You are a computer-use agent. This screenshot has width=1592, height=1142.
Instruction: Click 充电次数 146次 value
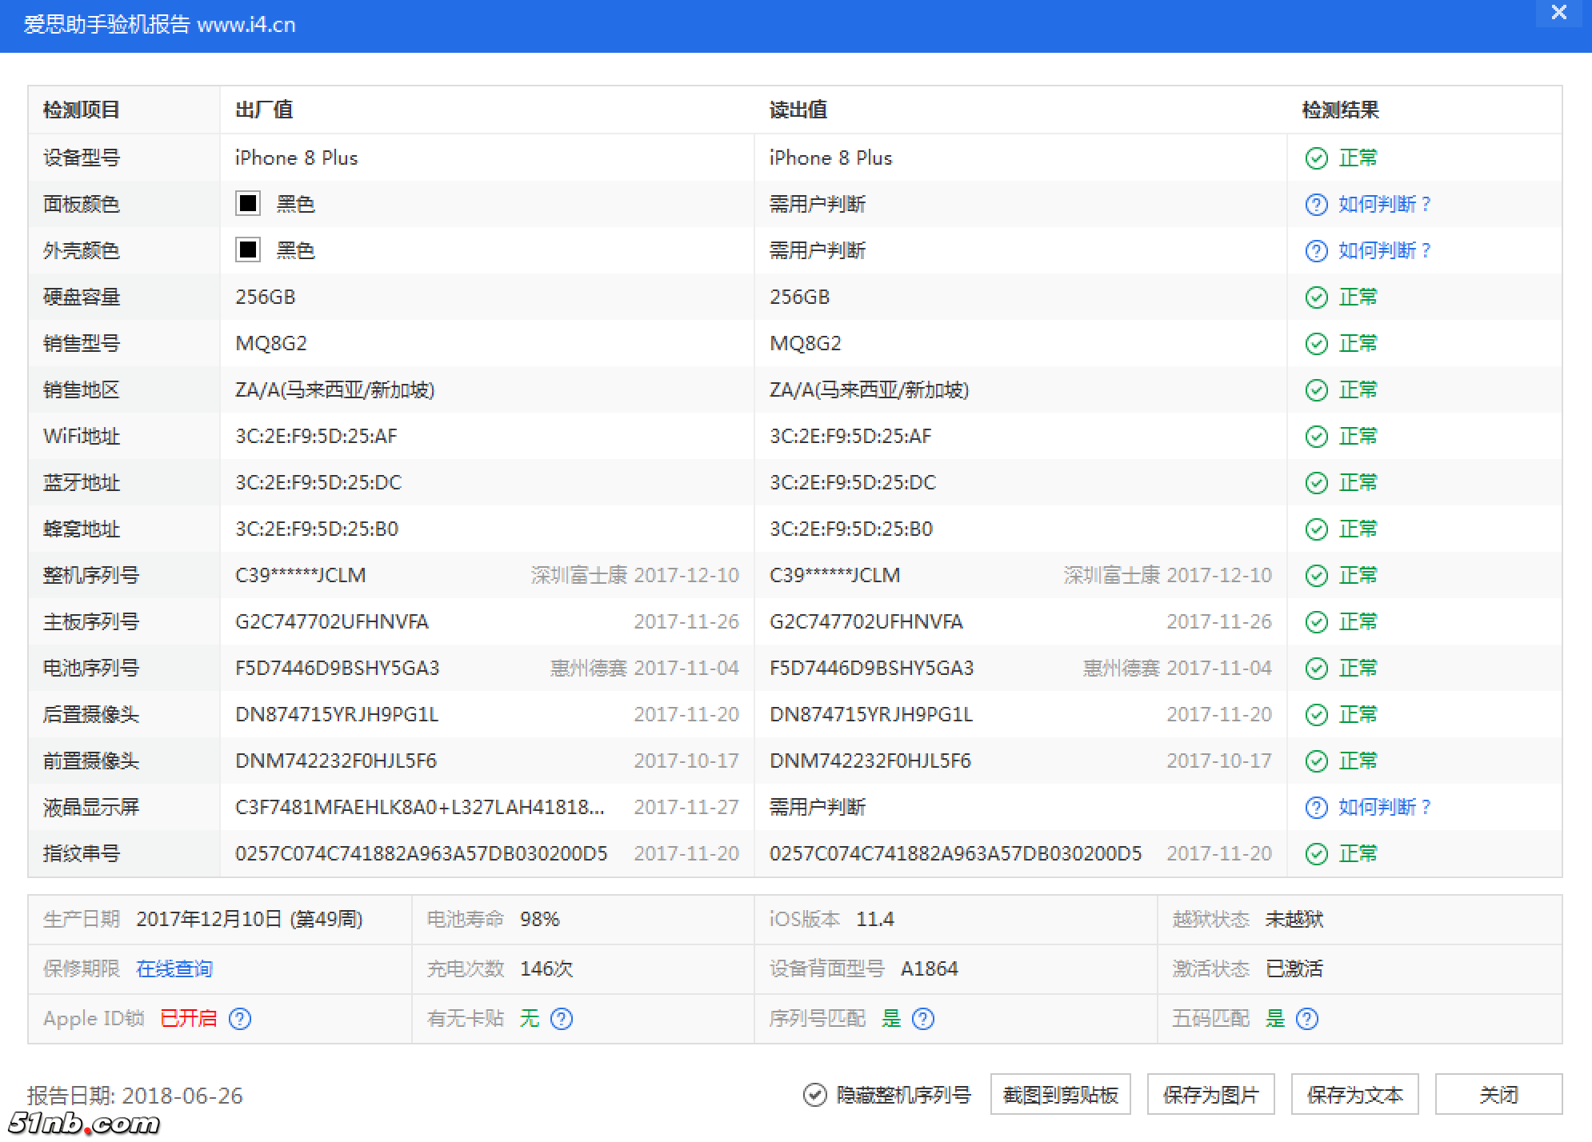tap(546, 968)
